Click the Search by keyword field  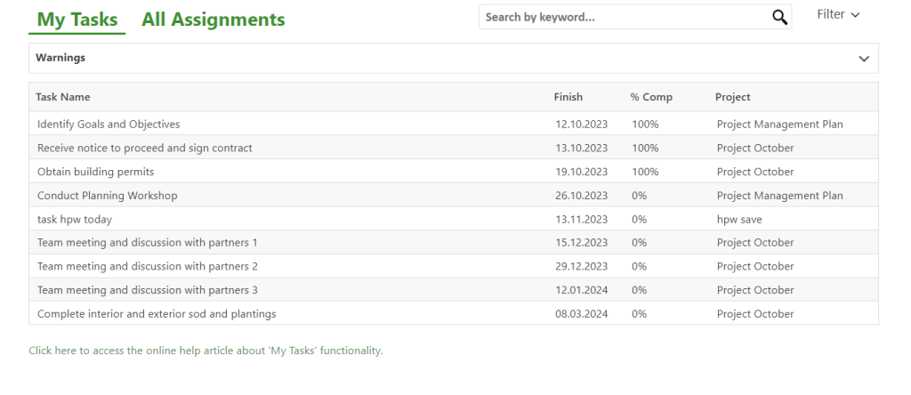623,17
